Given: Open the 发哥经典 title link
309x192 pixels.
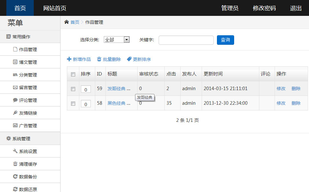Looking at the screenshot, I should [119, 89].
